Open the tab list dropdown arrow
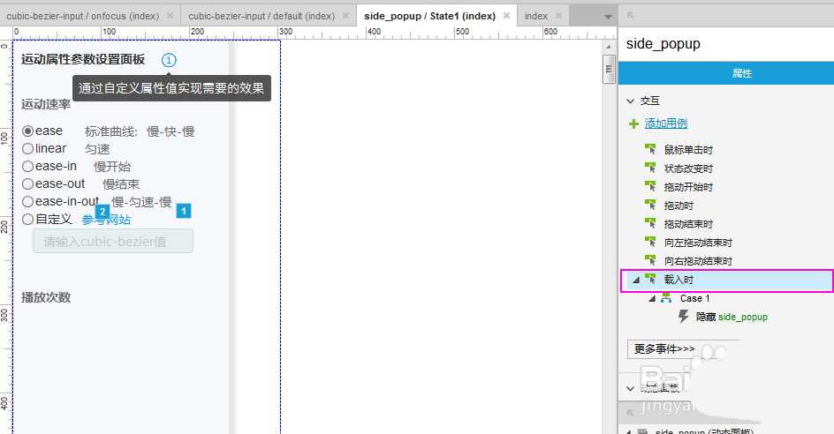Screen dimensions: 834x434 pyautogui.click(x=607, y=17)
